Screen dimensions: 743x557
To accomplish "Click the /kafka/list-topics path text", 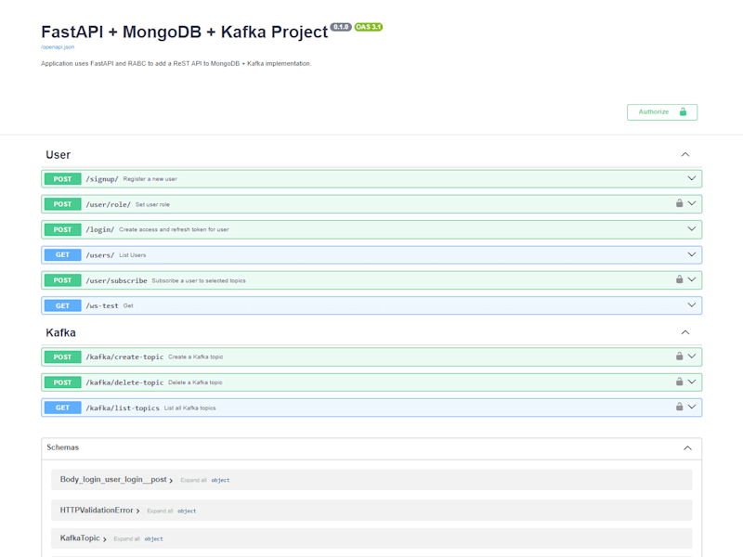I will 123,408.
